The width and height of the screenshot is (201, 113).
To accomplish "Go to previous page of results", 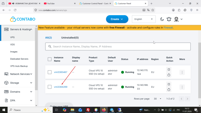I will click(181, 99).
